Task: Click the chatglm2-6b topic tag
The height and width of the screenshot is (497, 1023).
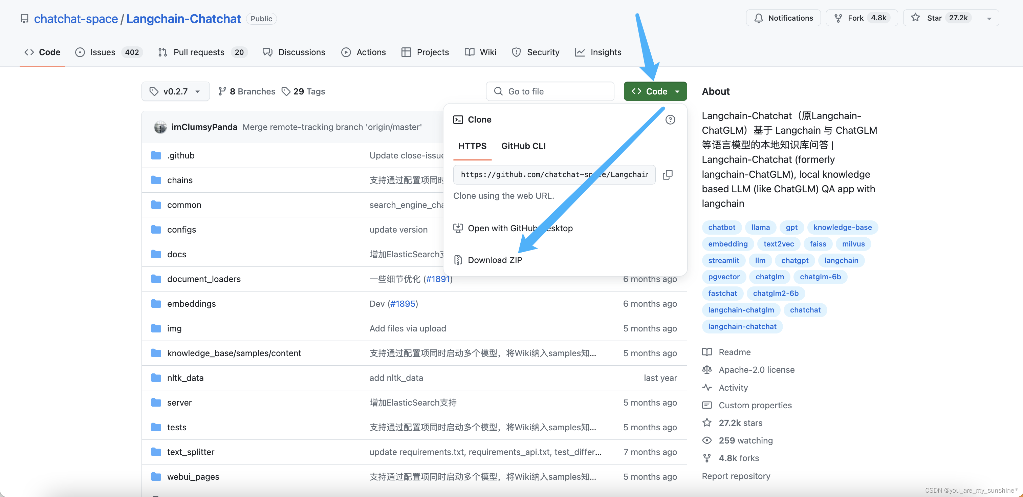Action: click(x=775, y=293)
